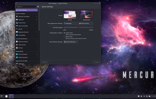Click the Online Accounts icon
The image size is (156, 99).
(17, 58)
